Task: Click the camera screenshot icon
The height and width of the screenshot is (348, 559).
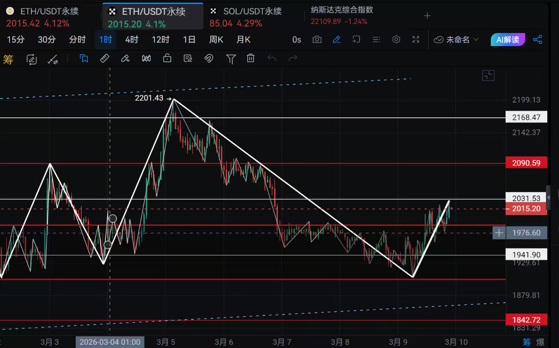Action: 317,40
